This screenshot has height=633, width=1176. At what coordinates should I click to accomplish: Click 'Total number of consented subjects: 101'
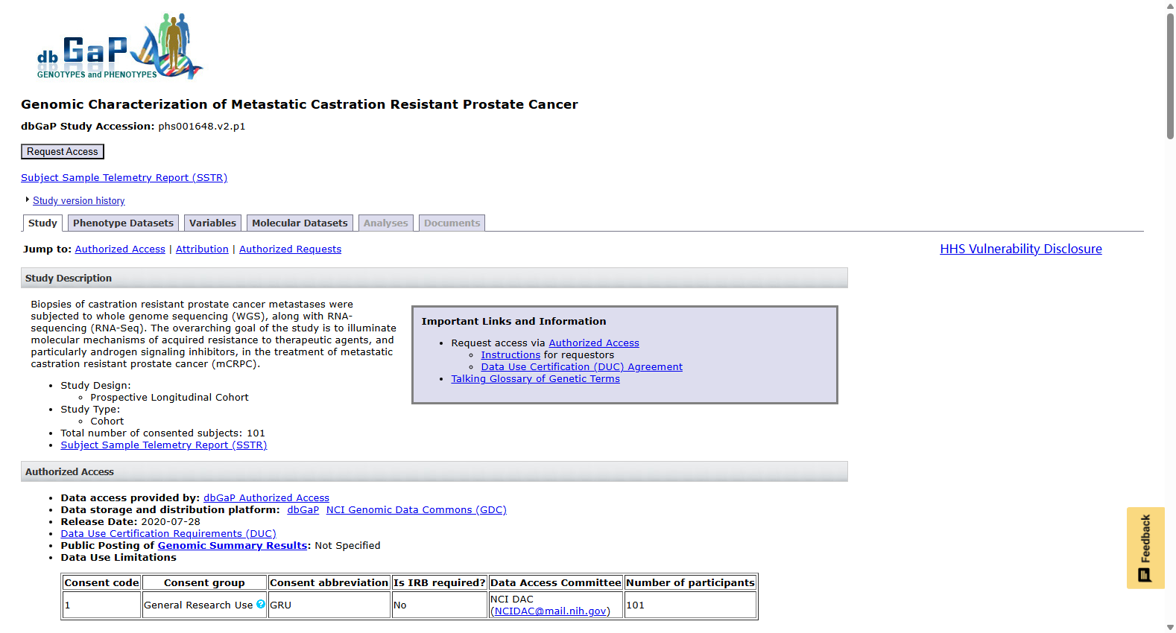tap(162, 433)
